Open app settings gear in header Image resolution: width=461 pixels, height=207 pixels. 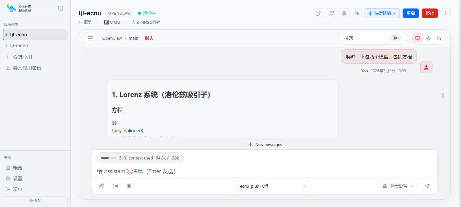(x=344, y=13)
